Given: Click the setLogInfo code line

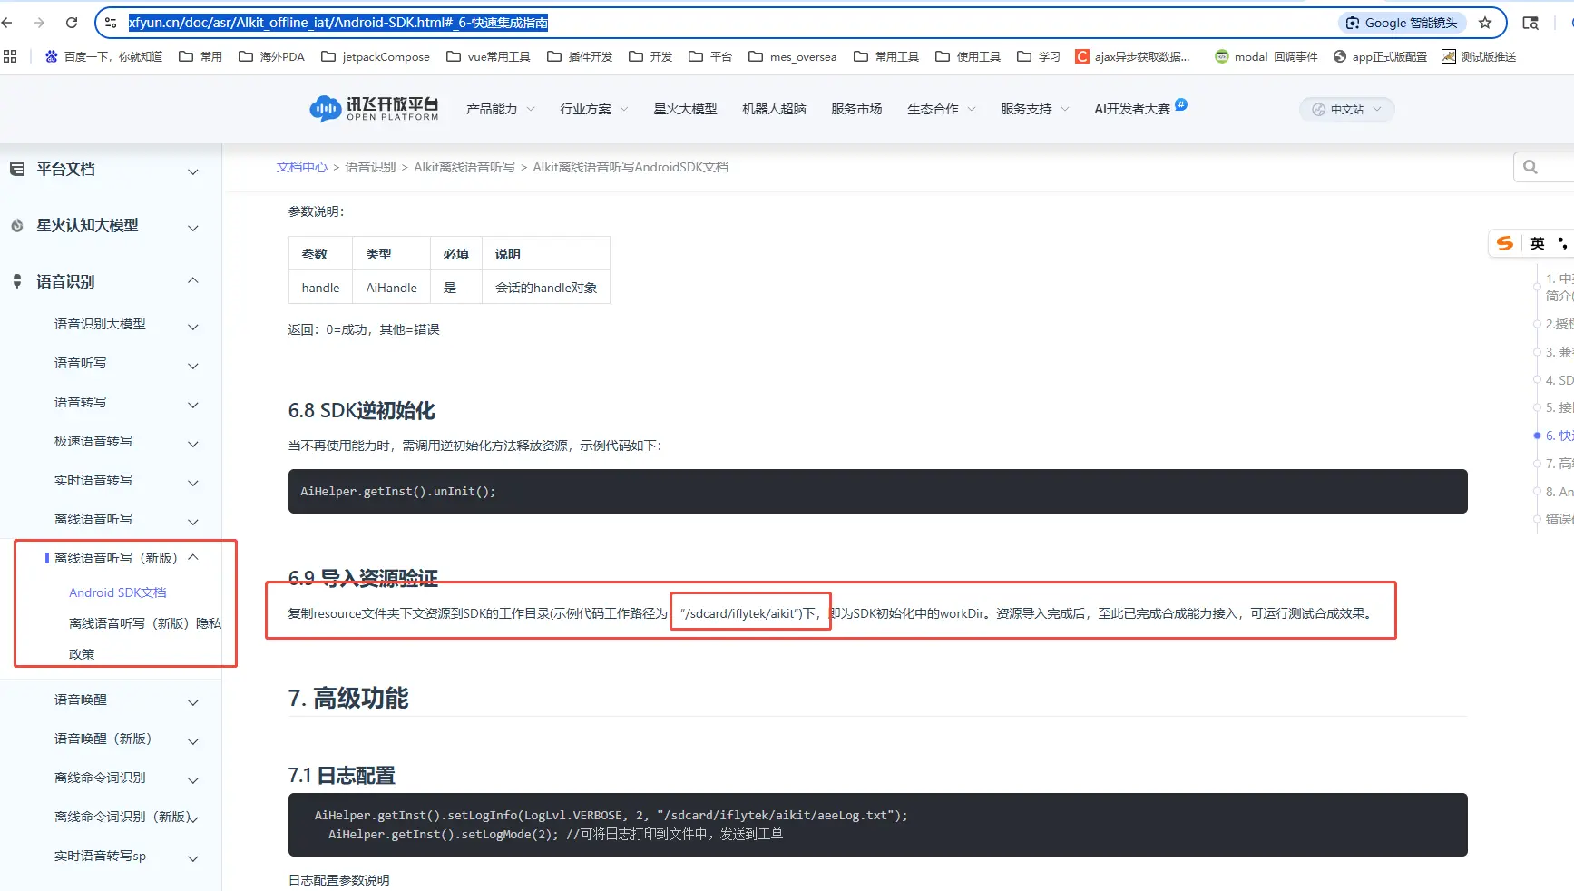Looking at the screenshot, I should pyautogui.click(x=611, y=815).
